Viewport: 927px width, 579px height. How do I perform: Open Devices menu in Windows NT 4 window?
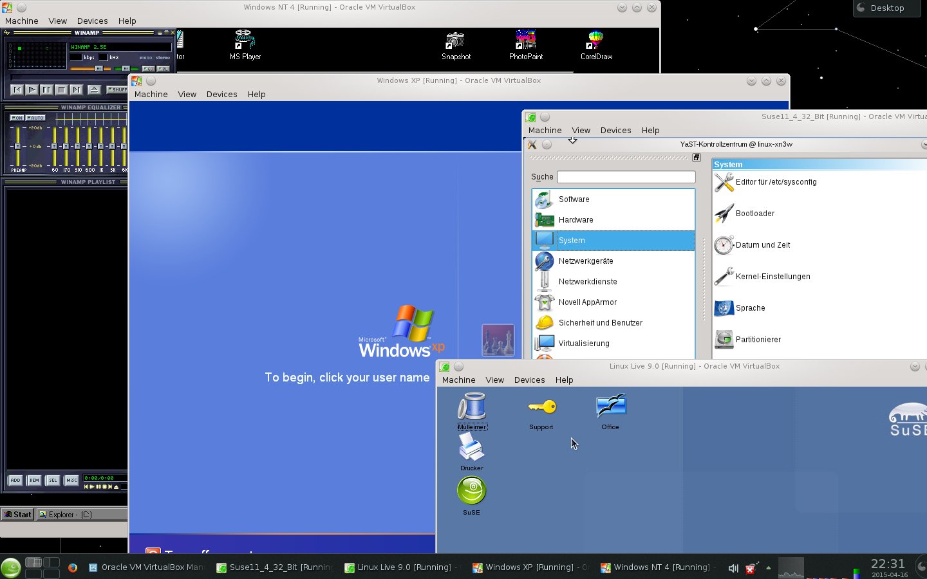pyautogui.click(x=93, y=21)
